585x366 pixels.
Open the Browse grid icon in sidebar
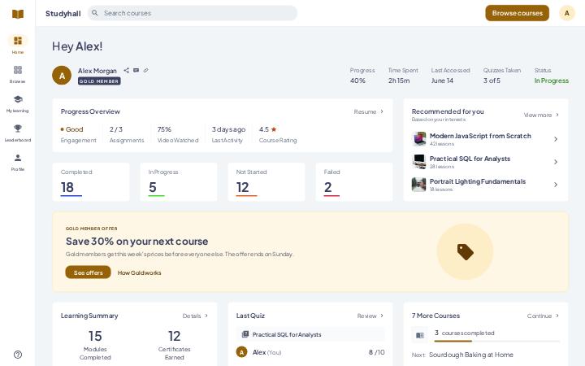point(18,70)
